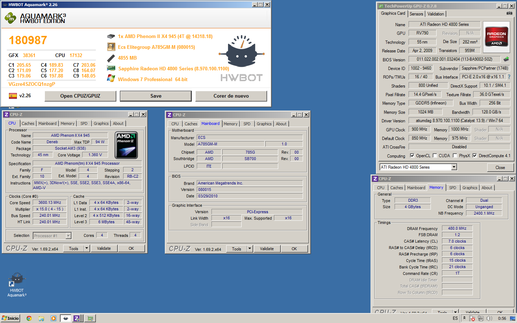Open the Processor #1 selection dropdown
Image resolution: width=517 pixels, height=323 pixels.
pyautogui.click(x=68, y=236)
